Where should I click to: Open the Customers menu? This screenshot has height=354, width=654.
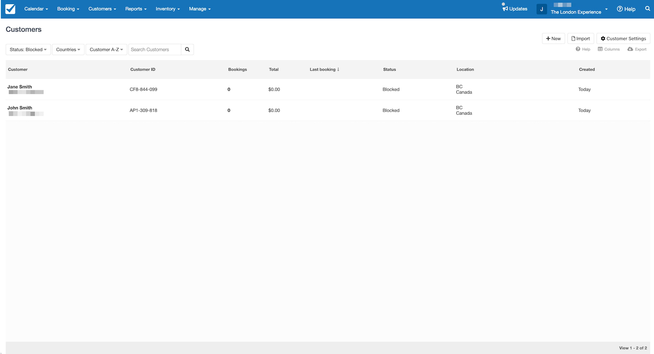[x=102, y=9]
